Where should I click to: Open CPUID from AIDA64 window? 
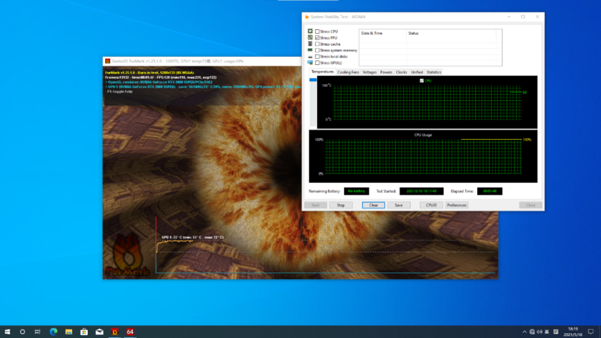[x=431, y=205]
